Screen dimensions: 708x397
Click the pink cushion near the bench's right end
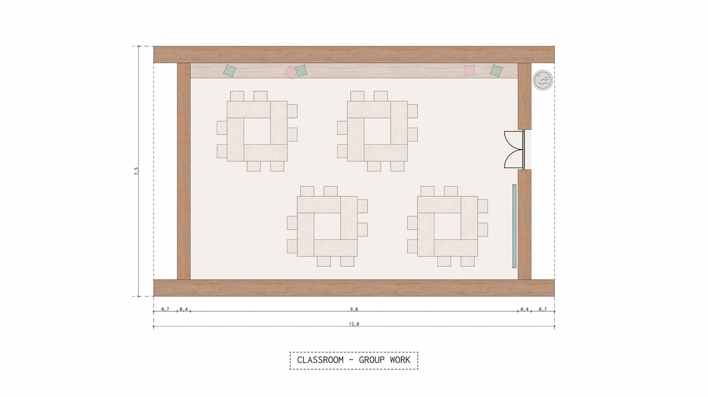(469, 70)
